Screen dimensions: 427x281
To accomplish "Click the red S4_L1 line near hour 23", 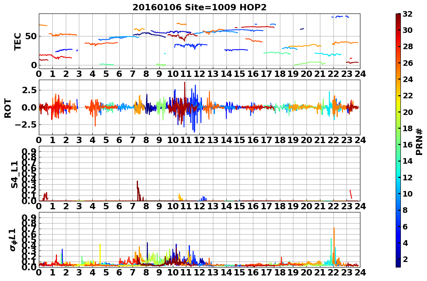I will pyautogui.click(x=351, y=194).
